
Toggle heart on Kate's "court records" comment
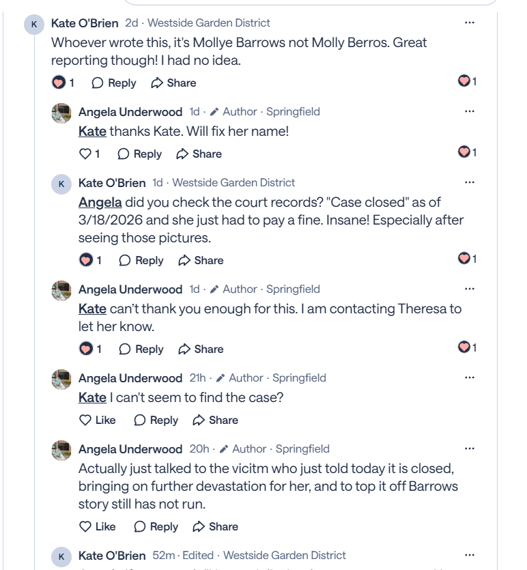(x=86, y=261)
